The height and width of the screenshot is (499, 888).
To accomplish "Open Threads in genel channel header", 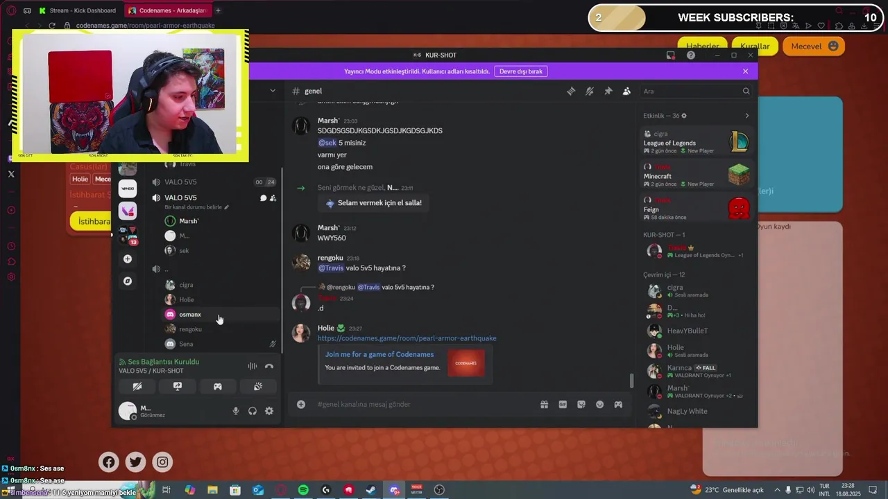I will coord(571,91).
